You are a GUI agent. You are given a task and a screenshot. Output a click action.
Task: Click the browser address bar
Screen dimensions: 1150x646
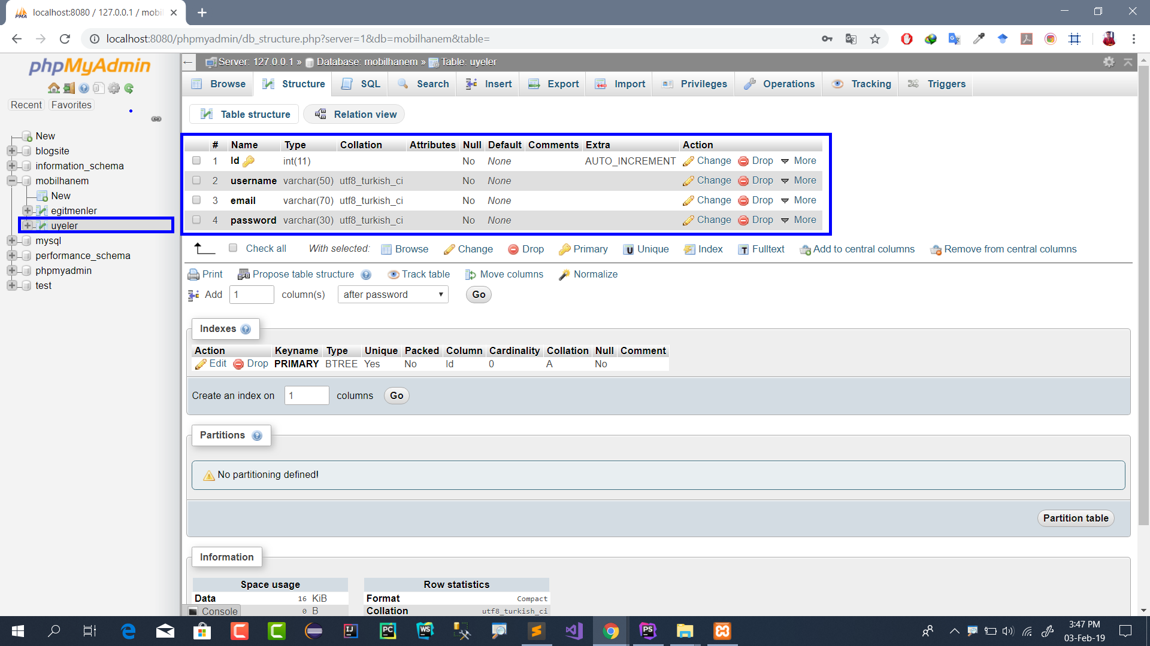click(455, 39)
